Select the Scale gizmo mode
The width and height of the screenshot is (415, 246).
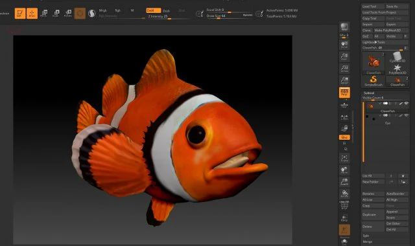tap(56, 13)
